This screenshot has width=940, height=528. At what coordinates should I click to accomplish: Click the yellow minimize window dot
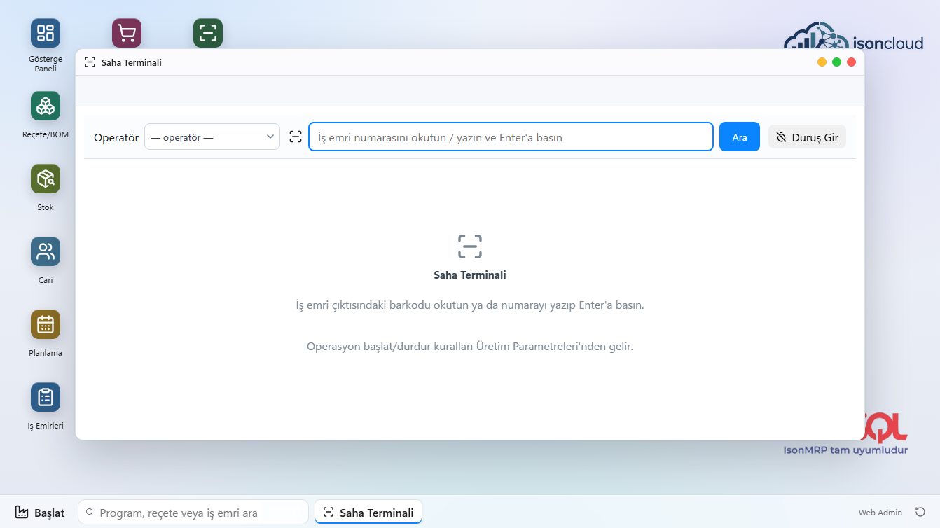coord(822,62)
